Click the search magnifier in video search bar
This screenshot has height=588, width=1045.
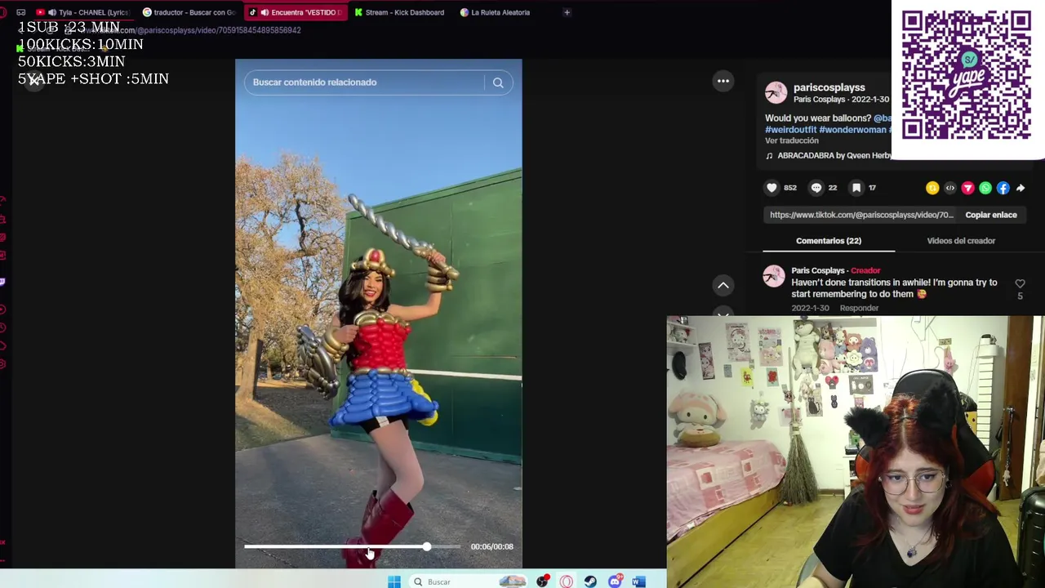[x=498, y=82]
